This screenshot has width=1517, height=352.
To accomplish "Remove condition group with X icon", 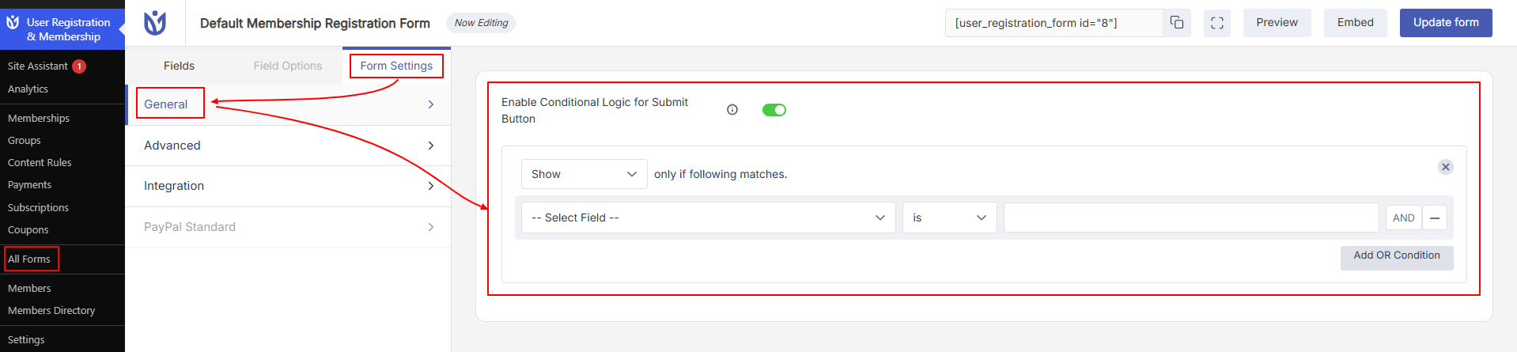I will [1446, 167].
